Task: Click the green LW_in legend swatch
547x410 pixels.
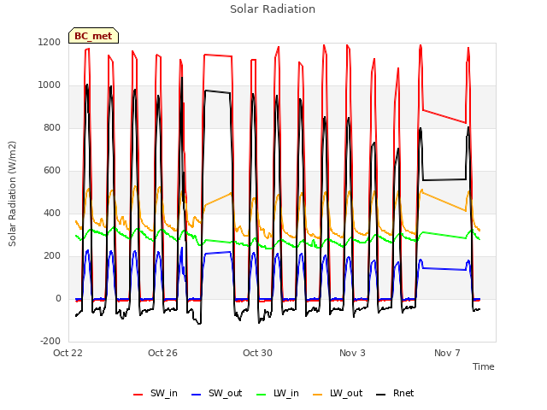Action: coord(262,395)
